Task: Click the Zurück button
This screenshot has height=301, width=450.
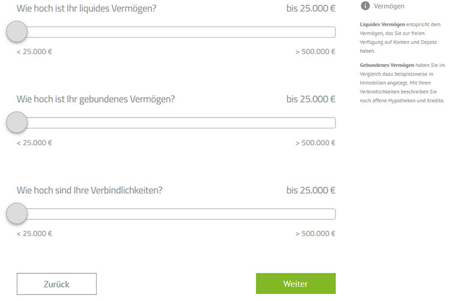Action: tap(56, 284)
